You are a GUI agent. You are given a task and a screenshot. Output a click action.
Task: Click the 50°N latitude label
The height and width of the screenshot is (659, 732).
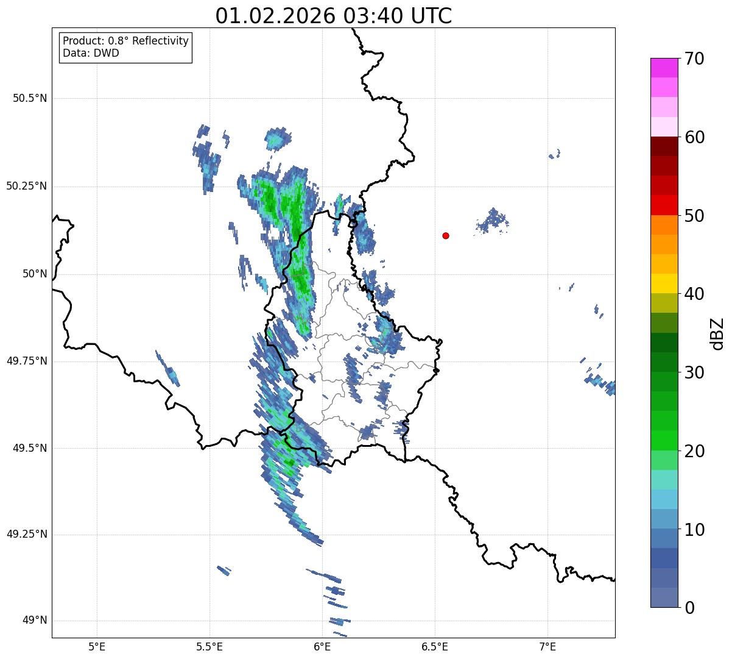point(35,274)
